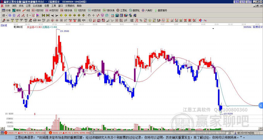This screenshot has width=263, height=140.
Task: Open the 9P四方形 tool
Action: click(52, 10)
